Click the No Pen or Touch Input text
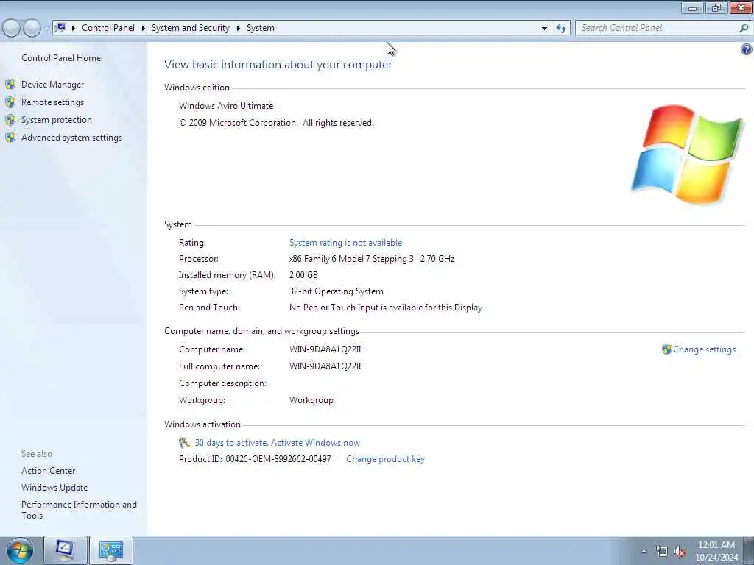The image size is (754, 565). 386,308
